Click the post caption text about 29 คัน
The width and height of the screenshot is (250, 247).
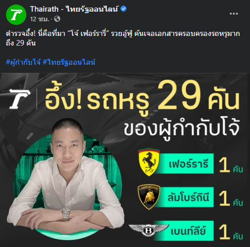[x=123, y=38]
